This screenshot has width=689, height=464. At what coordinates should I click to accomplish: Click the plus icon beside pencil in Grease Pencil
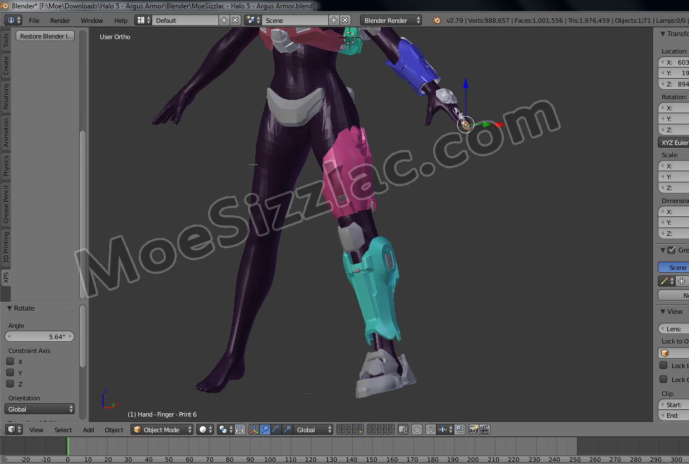681,281
